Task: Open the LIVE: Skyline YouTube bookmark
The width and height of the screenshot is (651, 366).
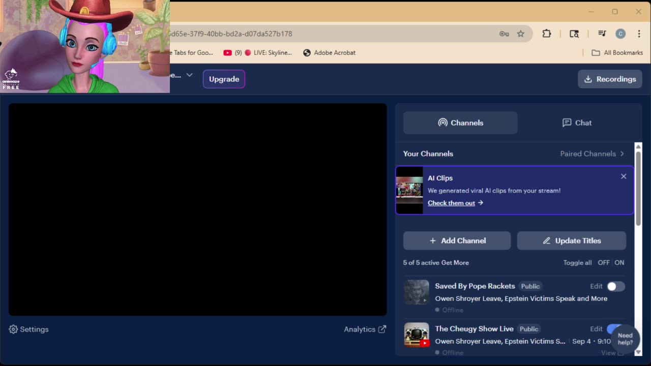Action: tap(258, 52)
